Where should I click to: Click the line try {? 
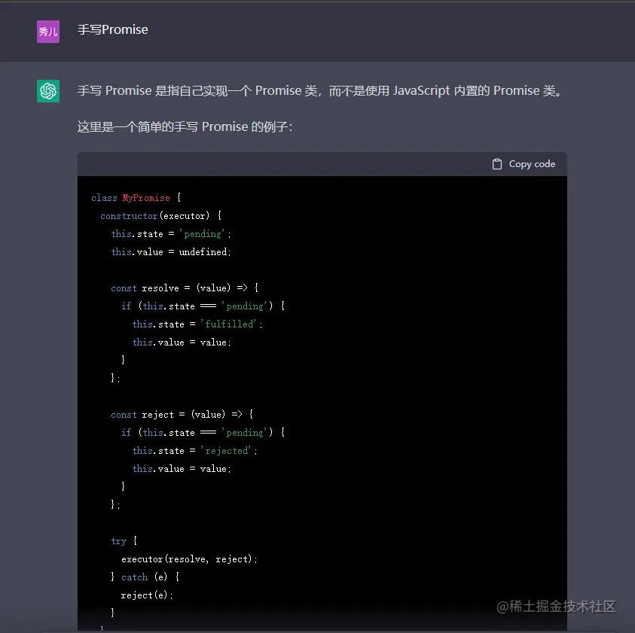pos(124,541)
